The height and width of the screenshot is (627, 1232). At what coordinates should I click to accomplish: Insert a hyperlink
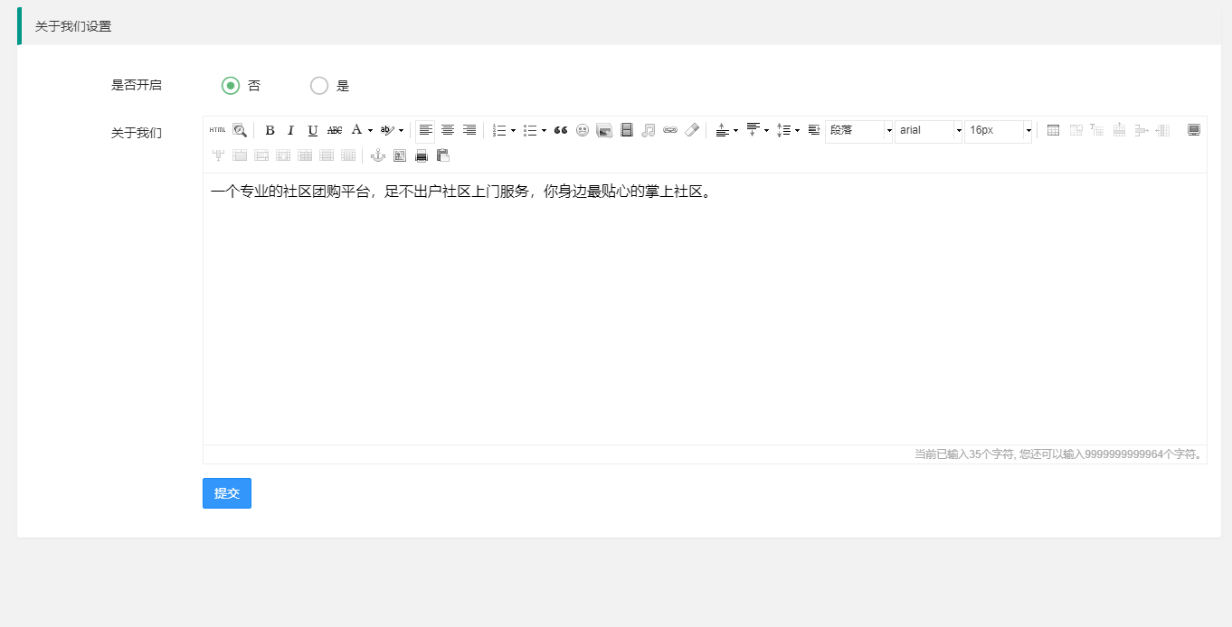pos(669,130)
